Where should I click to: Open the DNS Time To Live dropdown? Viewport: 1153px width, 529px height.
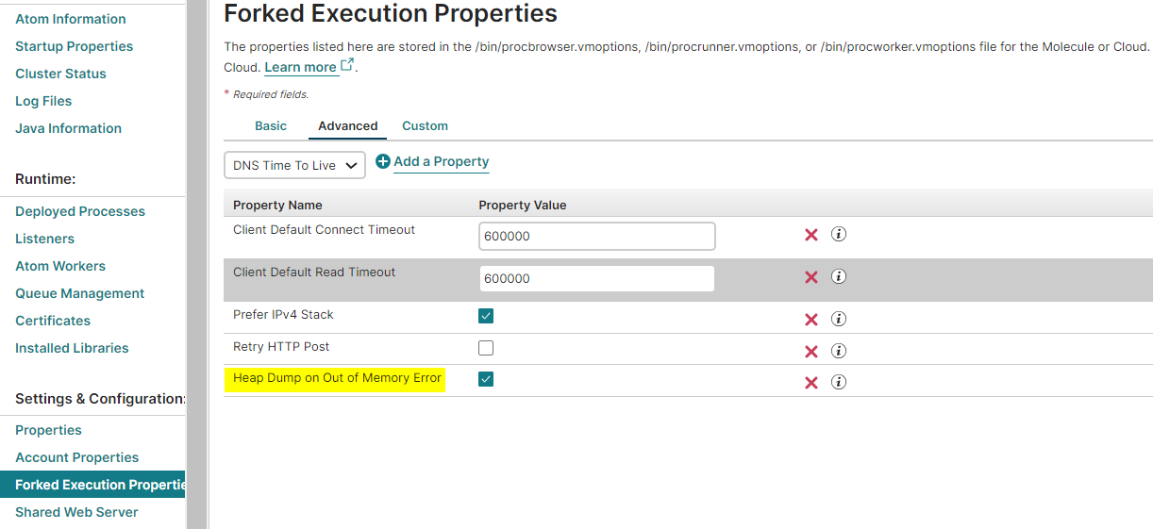(294, 165)
